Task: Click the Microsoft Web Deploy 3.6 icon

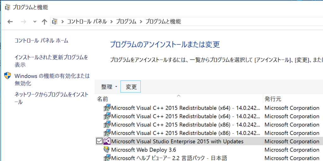Action: (107, 150)
